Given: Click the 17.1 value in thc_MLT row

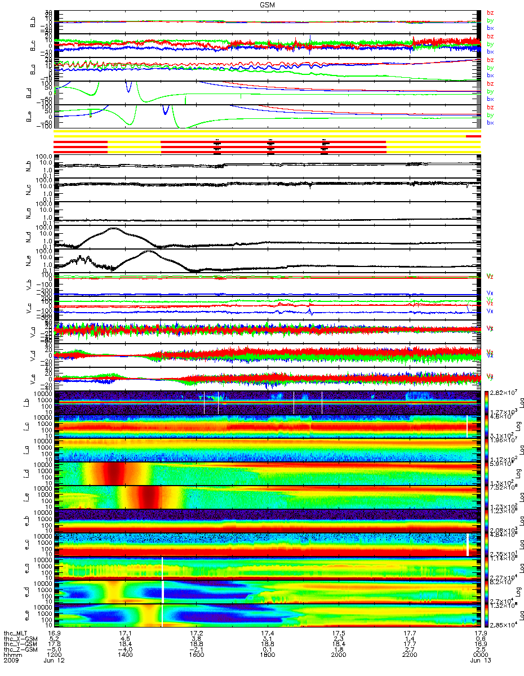Looking at the screenshot, I should 125,634.
